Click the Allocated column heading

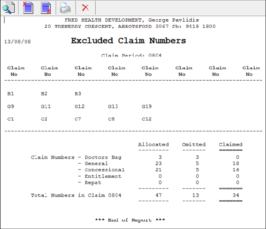coord(153,145)
